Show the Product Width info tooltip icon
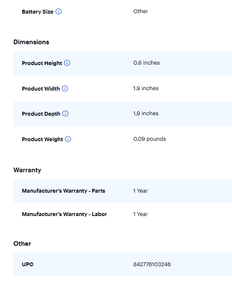The height and width of the screenshot is (296, 232). tap(65, 88)
